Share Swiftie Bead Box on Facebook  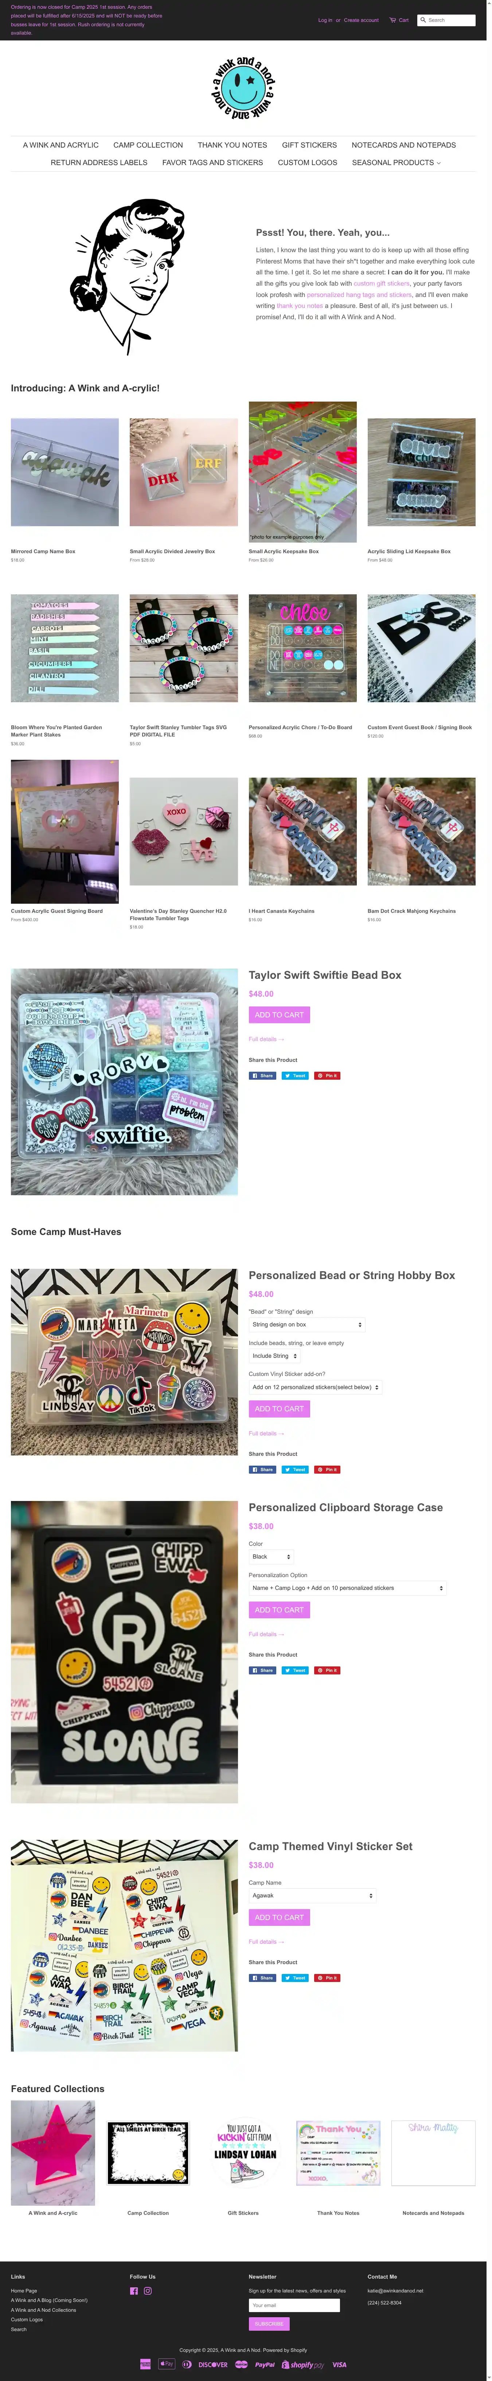tap(263, 1076)
